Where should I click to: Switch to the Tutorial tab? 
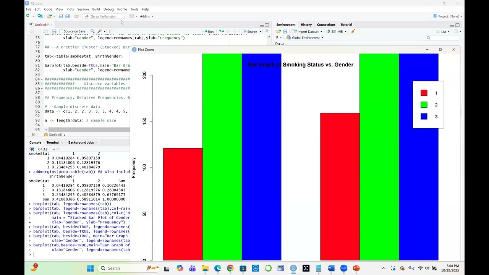(x=346, y=24)
